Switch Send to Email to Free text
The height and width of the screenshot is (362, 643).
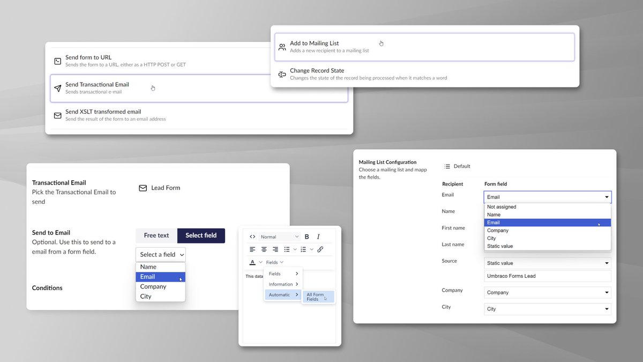pyautogui.click(x=156, y=235)
